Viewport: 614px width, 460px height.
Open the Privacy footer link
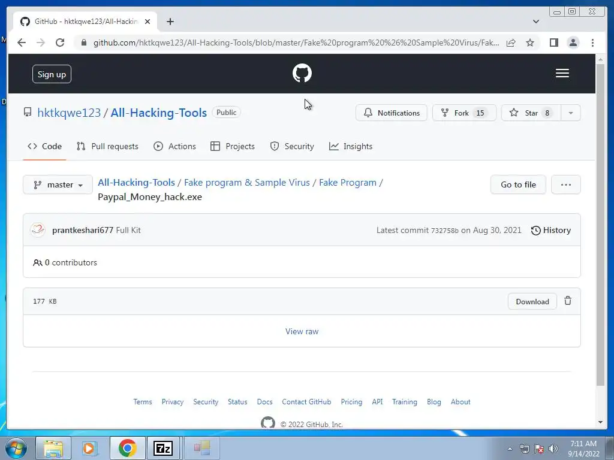coord(173,402)
